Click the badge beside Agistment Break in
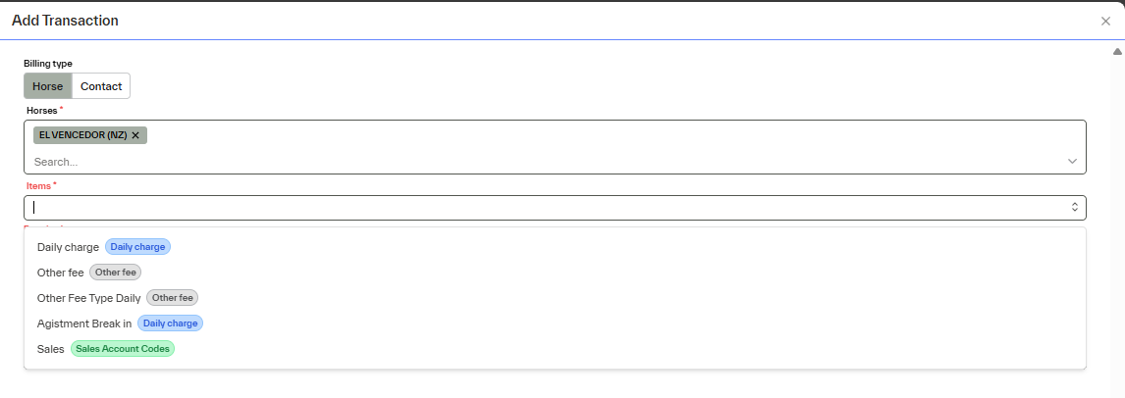Viewport: 1125px width, 398px height. pos(170,323)
